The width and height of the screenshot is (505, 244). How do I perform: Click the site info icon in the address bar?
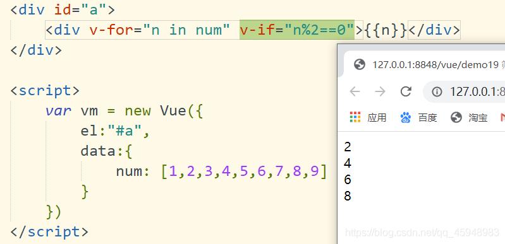[x=437, y=92]
